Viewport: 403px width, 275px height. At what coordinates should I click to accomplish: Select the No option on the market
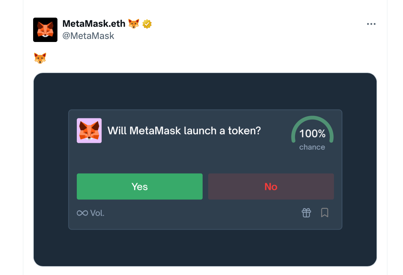coord(271,186)
